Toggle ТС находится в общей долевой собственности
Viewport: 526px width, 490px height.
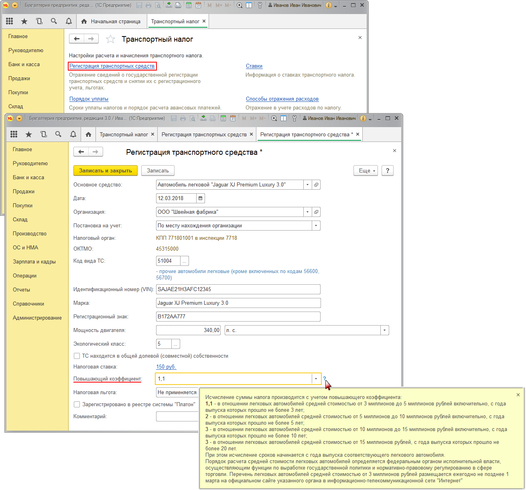click(x=77, y=356)
